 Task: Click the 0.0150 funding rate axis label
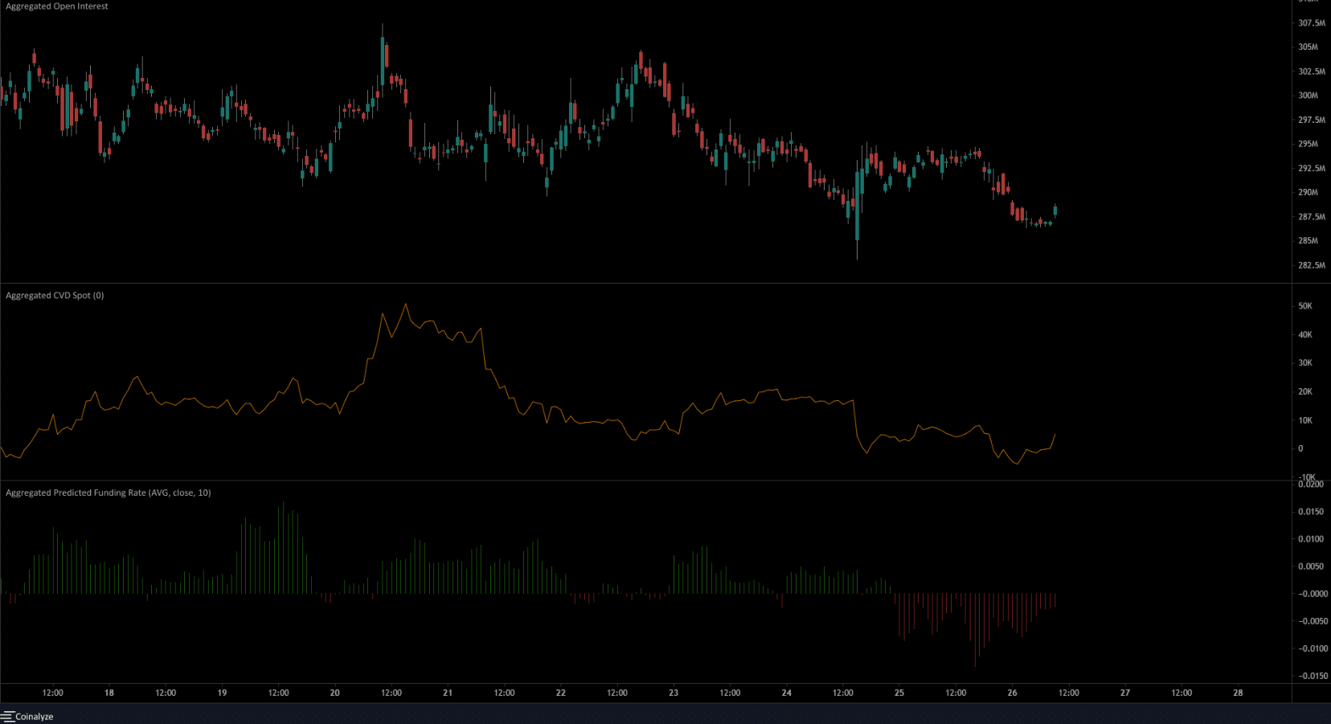click(1312, 512)
